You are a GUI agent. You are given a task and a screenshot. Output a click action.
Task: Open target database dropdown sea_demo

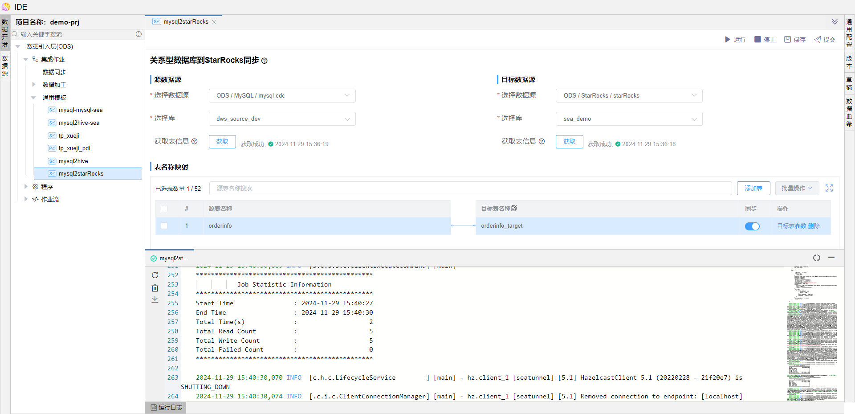coord(629,119)
